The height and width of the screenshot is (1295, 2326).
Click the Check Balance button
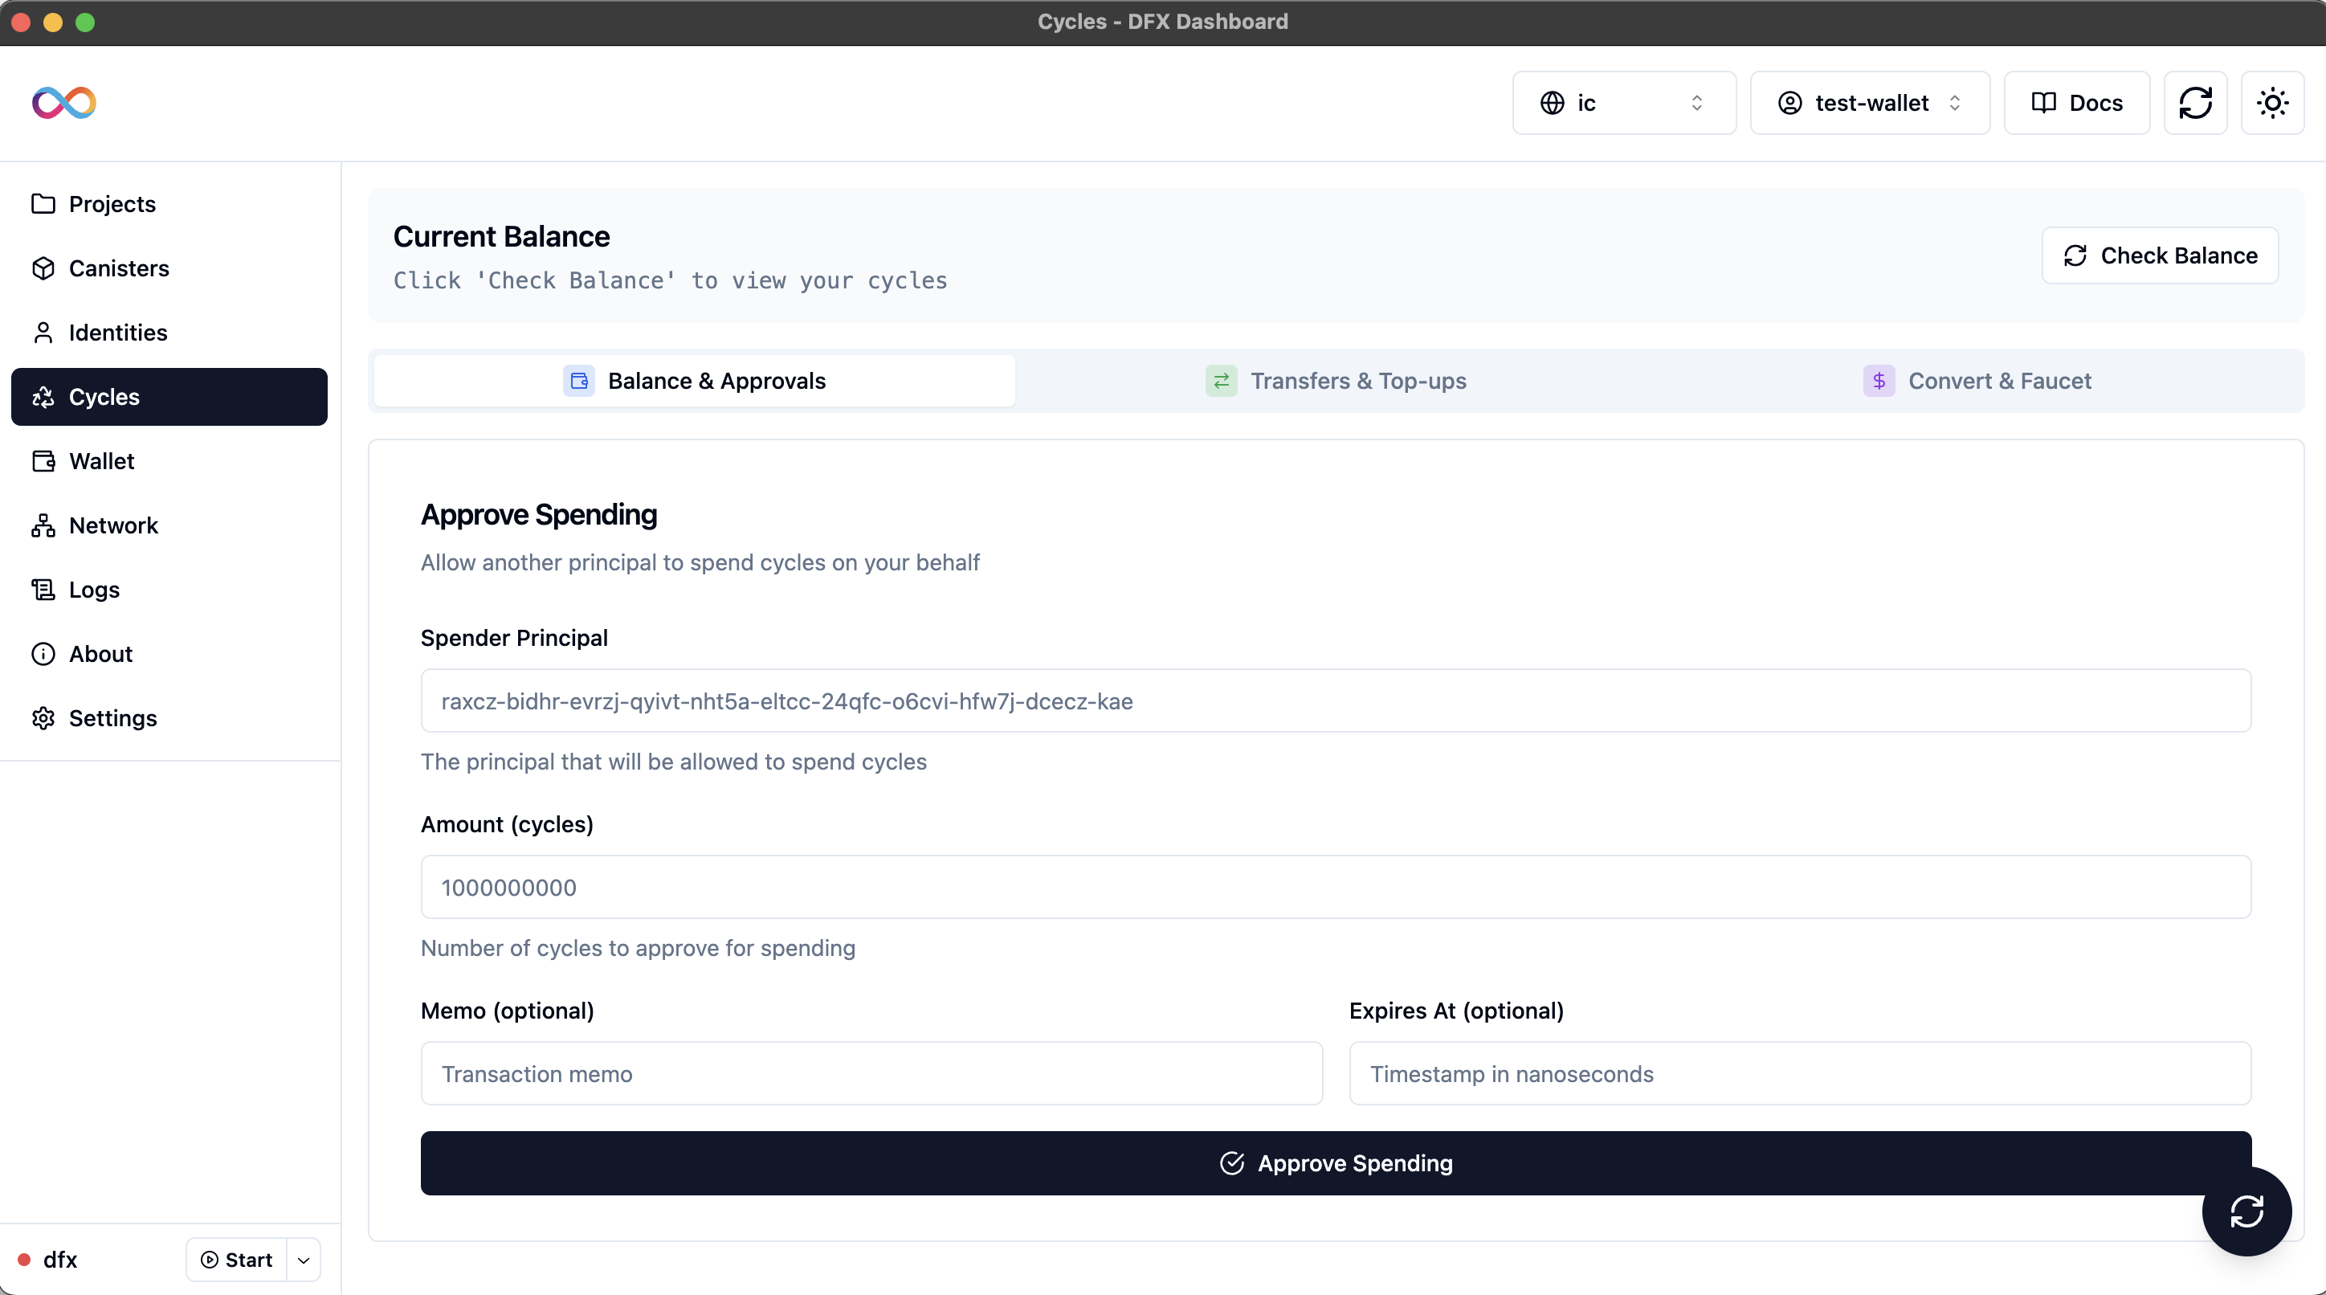(2160, 255)
